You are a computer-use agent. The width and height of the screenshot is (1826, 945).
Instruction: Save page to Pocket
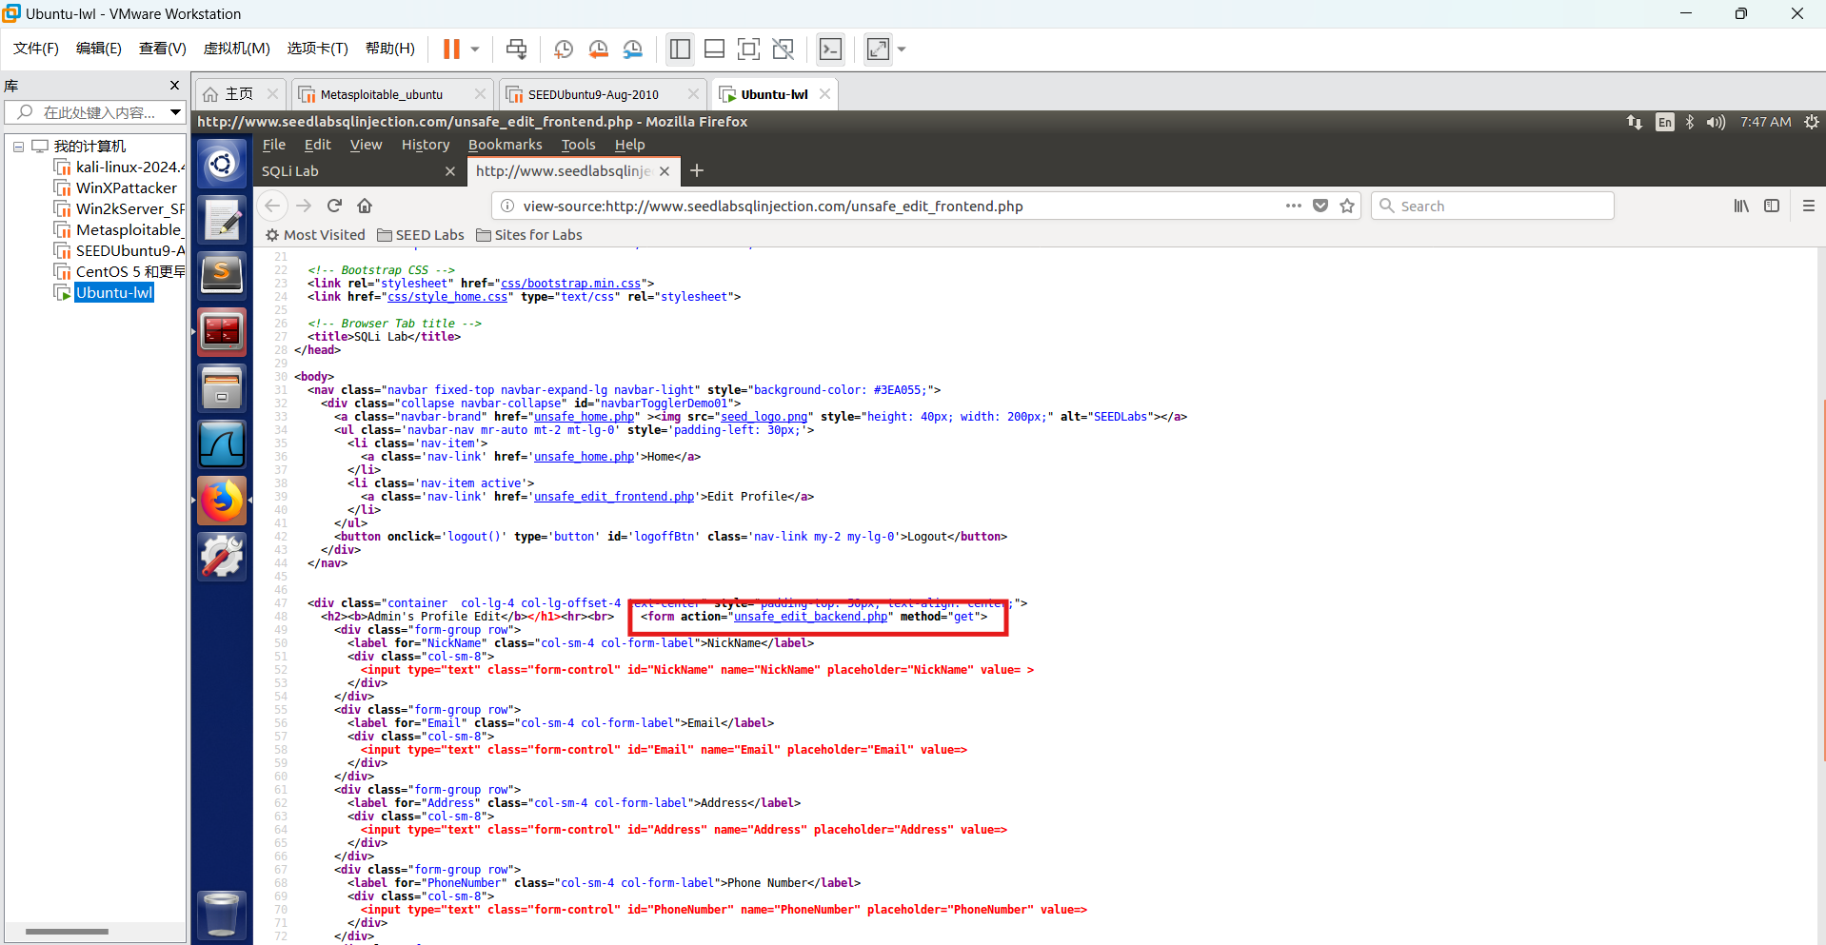pyautogui.click(x=1320, y=206)
